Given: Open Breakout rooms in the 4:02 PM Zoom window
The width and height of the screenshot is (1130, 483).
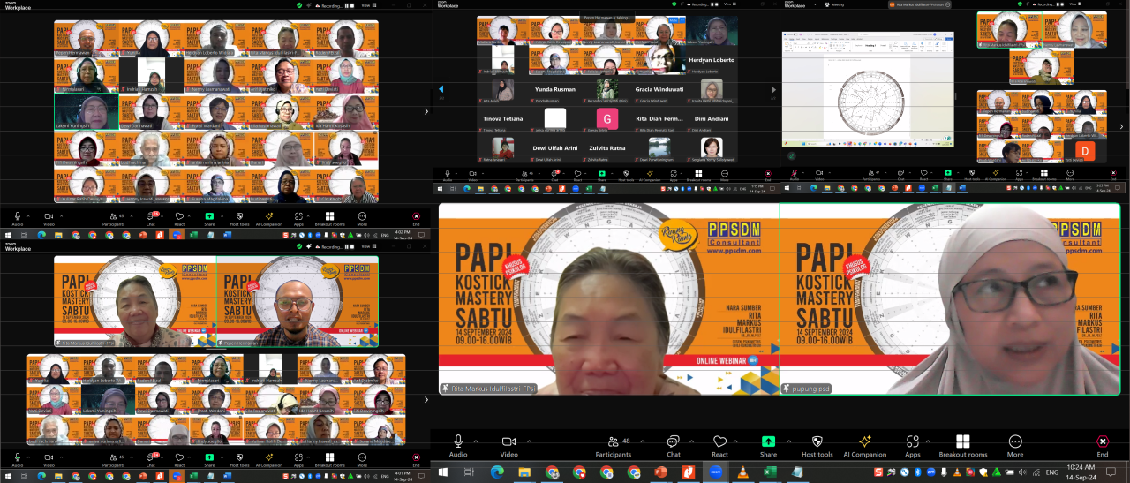Looking at the screenshot, I should (x=329, y=217).
